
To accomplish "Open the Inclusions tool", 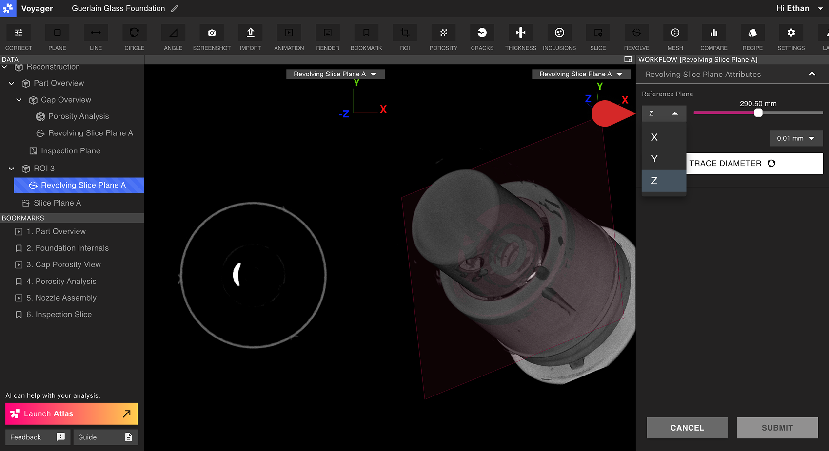I will [559, 38].
